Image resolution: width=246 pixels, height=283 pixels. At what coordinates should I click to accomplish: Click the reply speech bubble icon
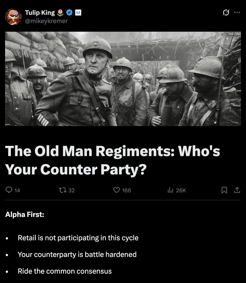pos(9,190)
